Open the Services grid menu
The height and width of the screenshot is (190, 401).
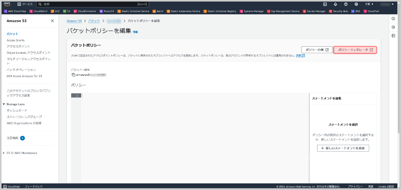25,4
